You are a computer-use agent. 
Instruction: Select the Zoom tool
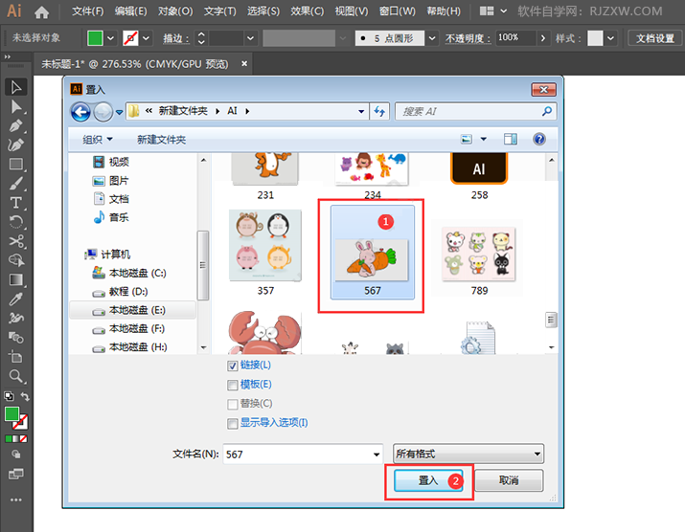click(x=16, y=376)
